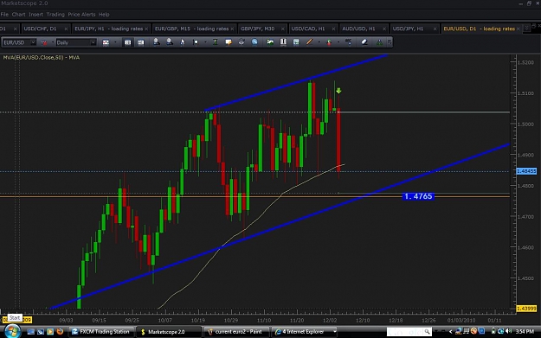This screenshot has width=541, height=338.
Task: Open the File menu
Action: point(4,15)
